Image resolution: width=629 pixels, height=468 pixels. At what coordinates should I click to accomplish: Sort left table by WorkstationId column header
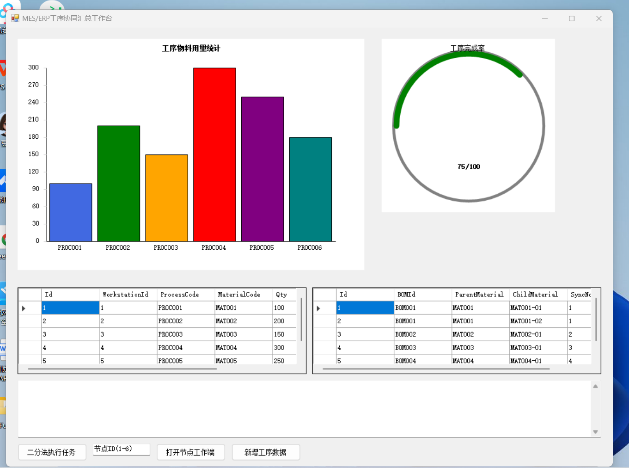[128, 295]
